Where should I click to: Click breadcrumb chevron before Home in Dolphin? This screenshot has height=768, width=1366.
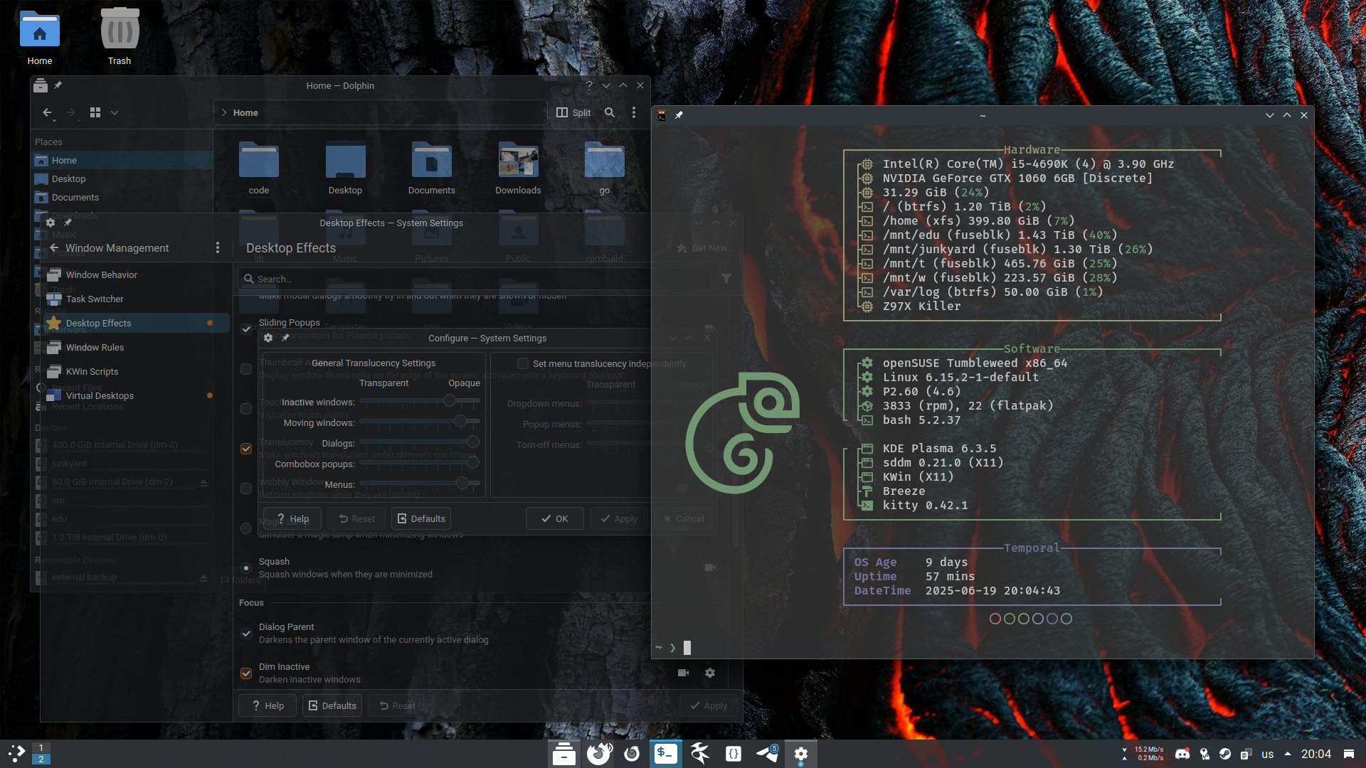(224, 112)
